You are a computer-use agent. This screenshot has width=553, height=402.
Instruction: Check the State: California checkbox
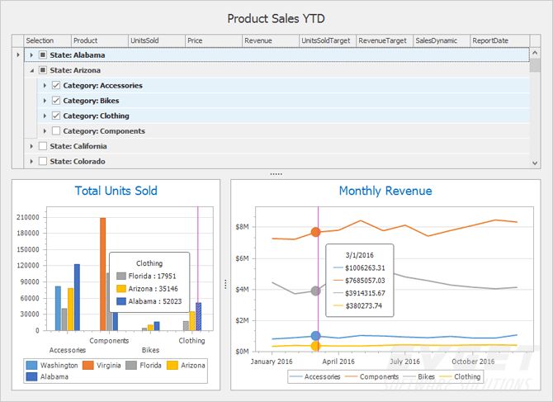click(x=43, y=146)
